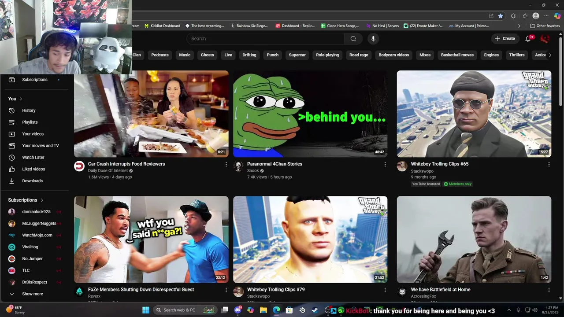Image resolution: width=564 pixels, height=317 pixels.
Task: Click the Create button
Action: click(x=505, y=39)
